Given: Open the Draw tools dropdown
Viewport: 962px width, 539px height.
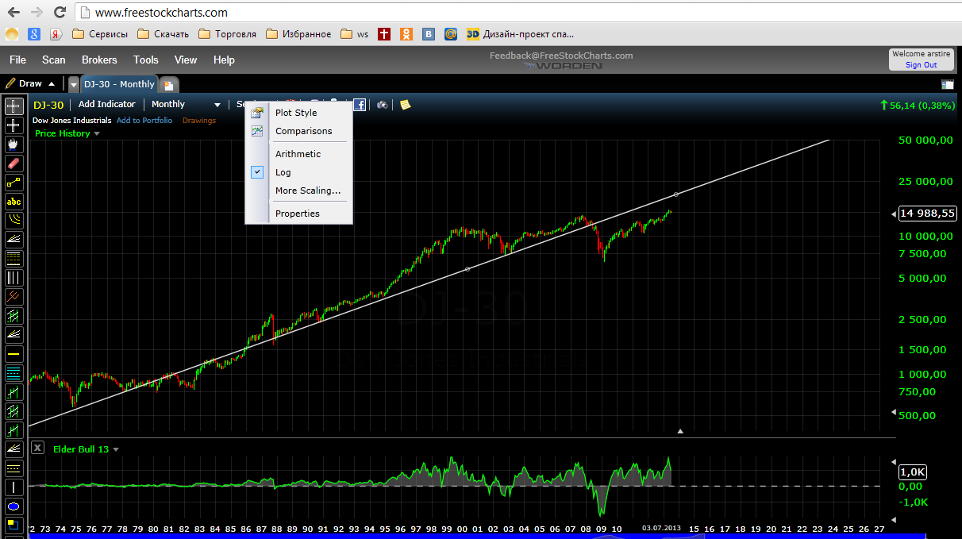Looking at the screenshot, I should pyautogui.click(x=31, y=83).
